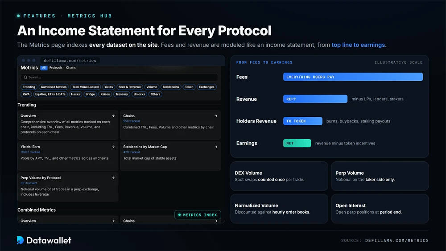The image size is (446, 251).
Task: Click the defillama.com/metrics address bar
Action: point(70,61)
